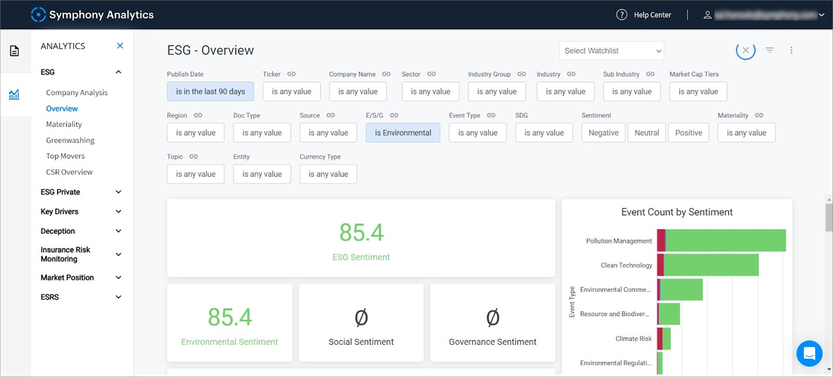Select the Overview menu item
Screen dimensions: 833x377
pos(62,108)
